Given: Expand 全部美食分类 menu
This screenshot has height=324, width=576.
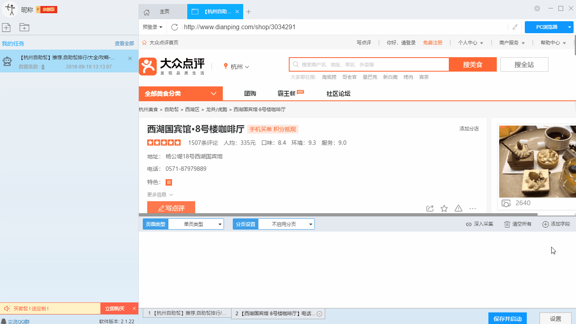Looking at the screenshot, I should [x=180, y=94].
